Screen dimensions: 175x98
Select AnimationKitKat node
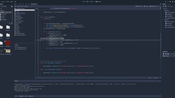pyautogui.click(x=170, y=22)
